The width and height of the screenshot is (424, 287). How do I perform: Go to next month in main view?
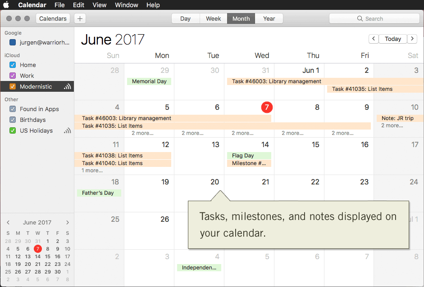(412, 39)
